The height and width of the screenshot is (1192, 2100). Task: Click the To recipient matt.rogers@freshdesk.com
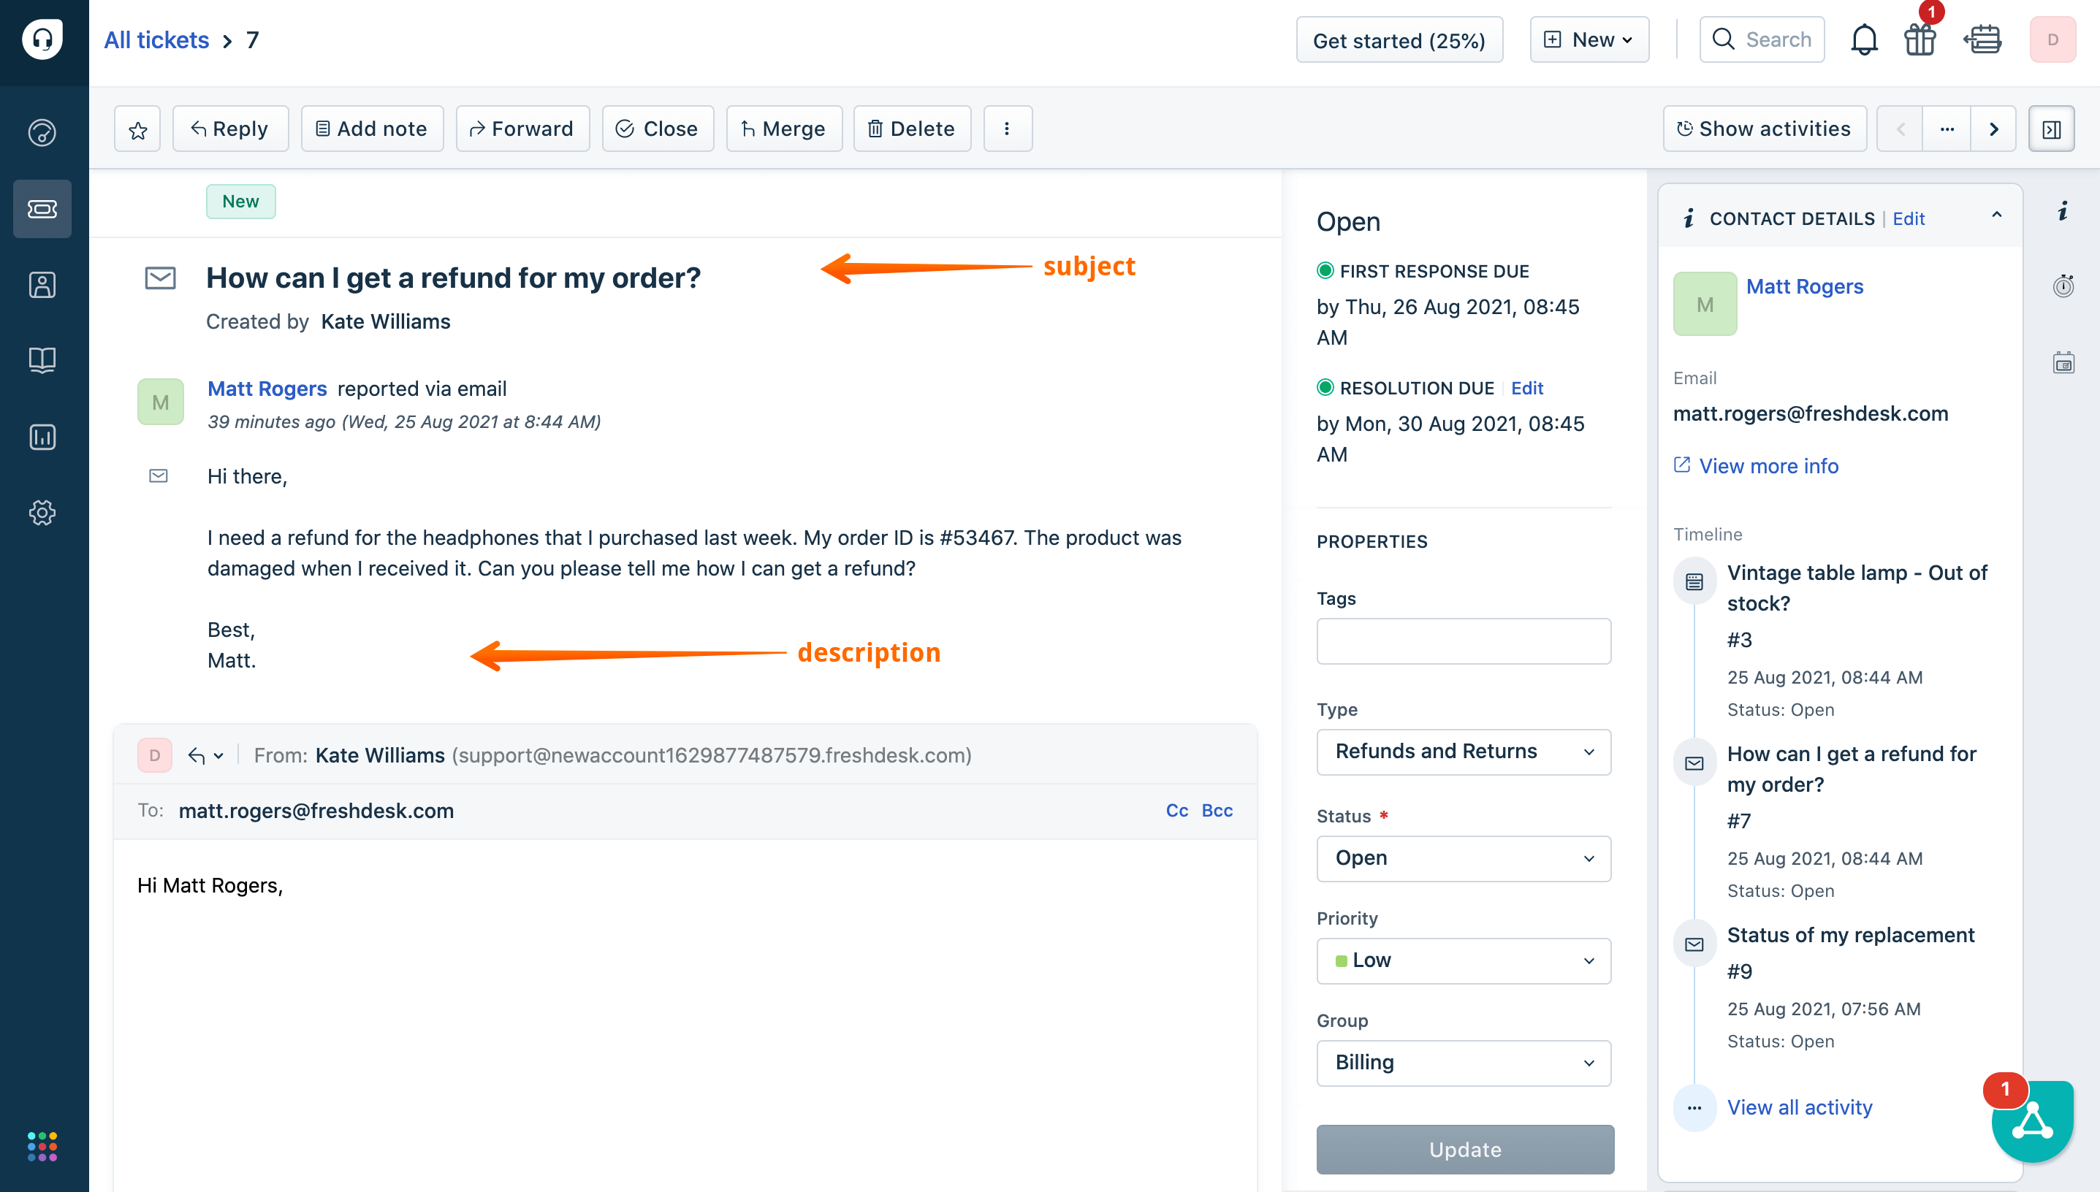coord(316,811)
